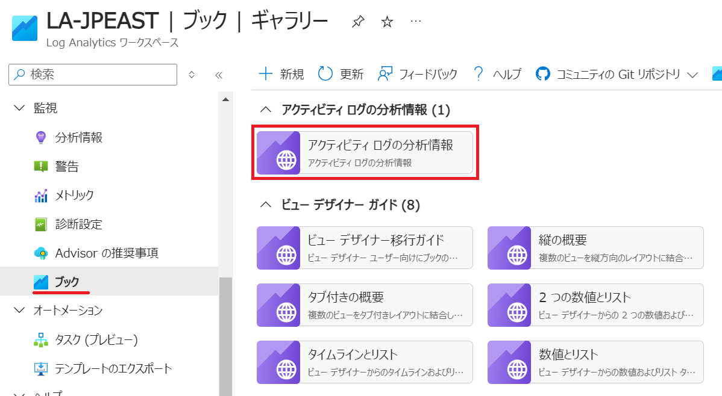Click the sidebar scrollbar up arrow
The image size is (722, 396).
click(225, 99)
